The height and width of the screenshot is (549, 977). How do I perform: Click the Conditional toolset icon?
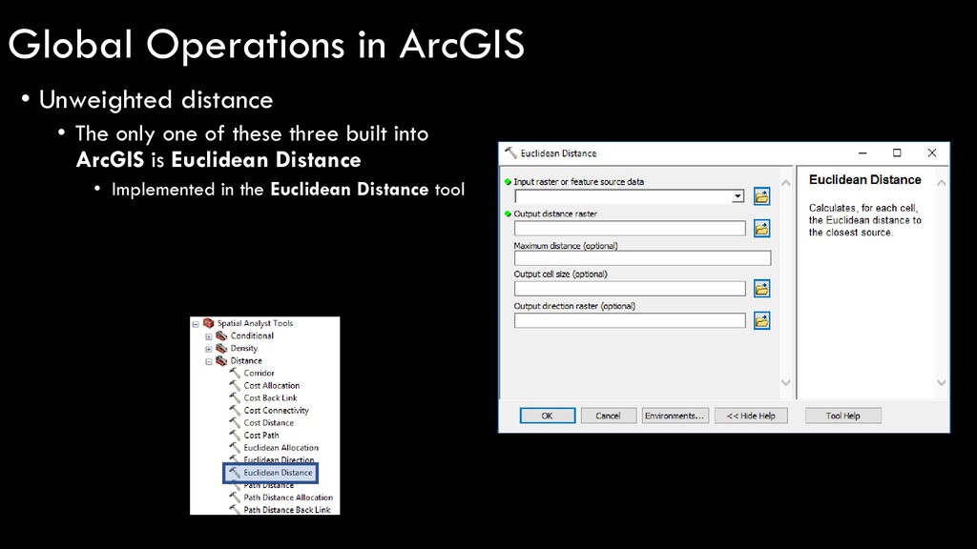click(x=221, y=335)
